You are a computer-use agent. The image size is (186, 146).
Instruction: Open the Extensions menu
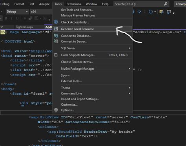coord(74,4)
